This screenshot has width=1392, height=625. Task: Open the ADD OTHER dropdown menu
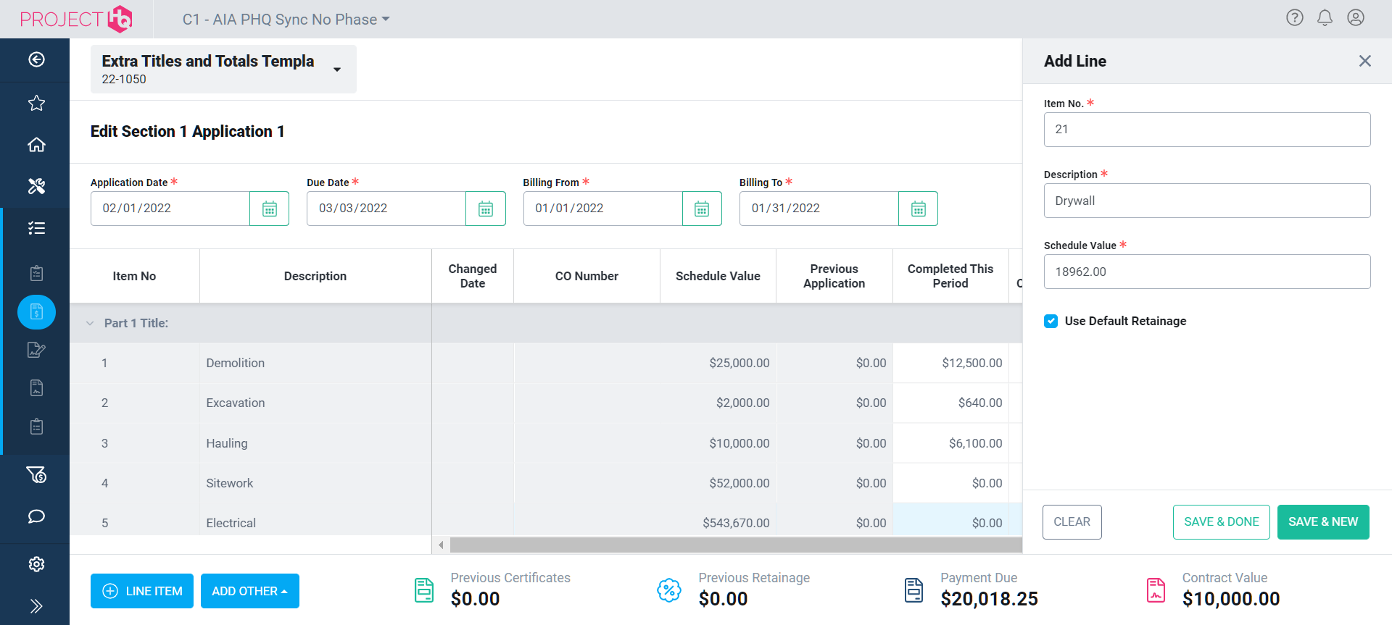coord(249,591)
